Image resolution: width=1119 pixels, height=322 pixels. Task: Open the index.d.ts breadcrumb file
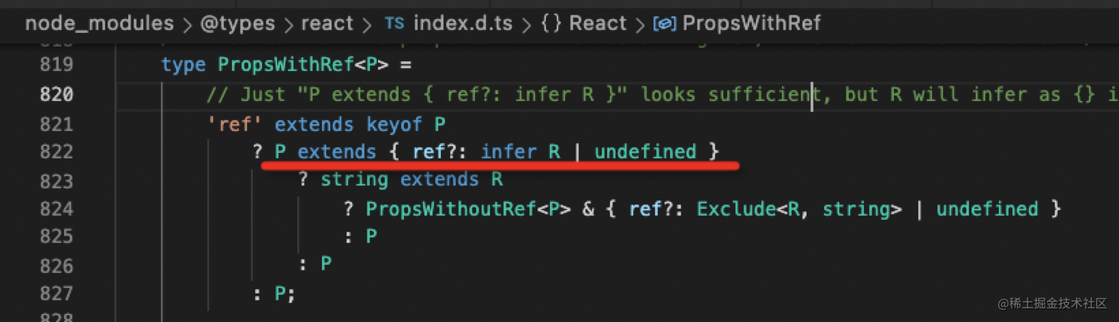pyautogui.click(x=463, y=23)
